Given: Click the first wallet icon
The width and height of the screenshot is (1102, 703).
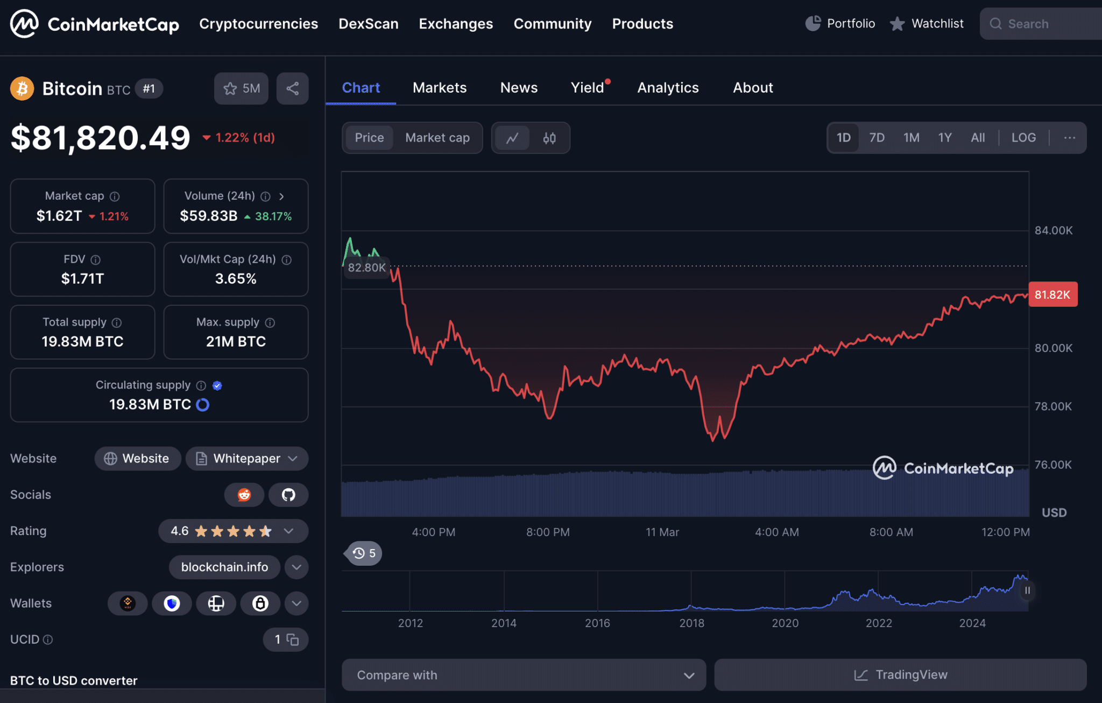Looking at the screenshot, I should (128, 603).
